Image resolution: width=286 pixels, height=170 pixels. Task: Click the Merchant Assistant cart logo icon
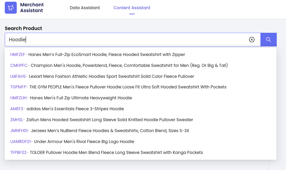(11, 8)
